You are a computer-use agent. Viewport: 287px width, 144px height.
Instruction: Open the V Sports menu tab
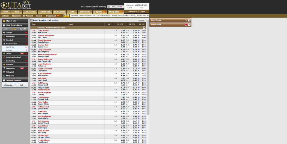(x=100, y=12)
